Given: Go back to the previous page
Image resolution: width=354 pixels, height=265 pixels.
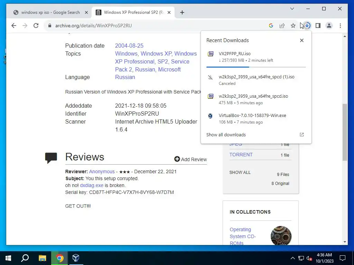Looking at the screenshot, I should 14,26.
